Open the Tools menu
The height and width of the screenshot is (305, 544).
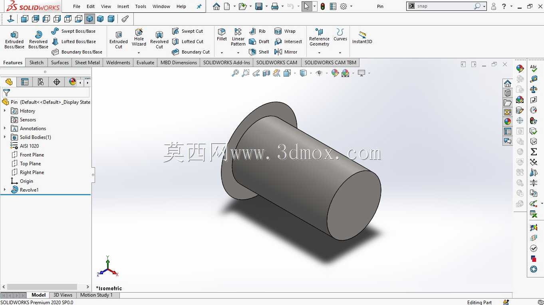point(141,6)
